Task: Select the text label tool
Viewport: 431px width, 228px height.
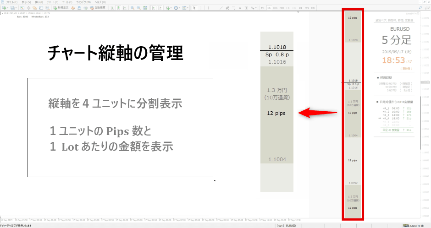Action: pos(246,8)
